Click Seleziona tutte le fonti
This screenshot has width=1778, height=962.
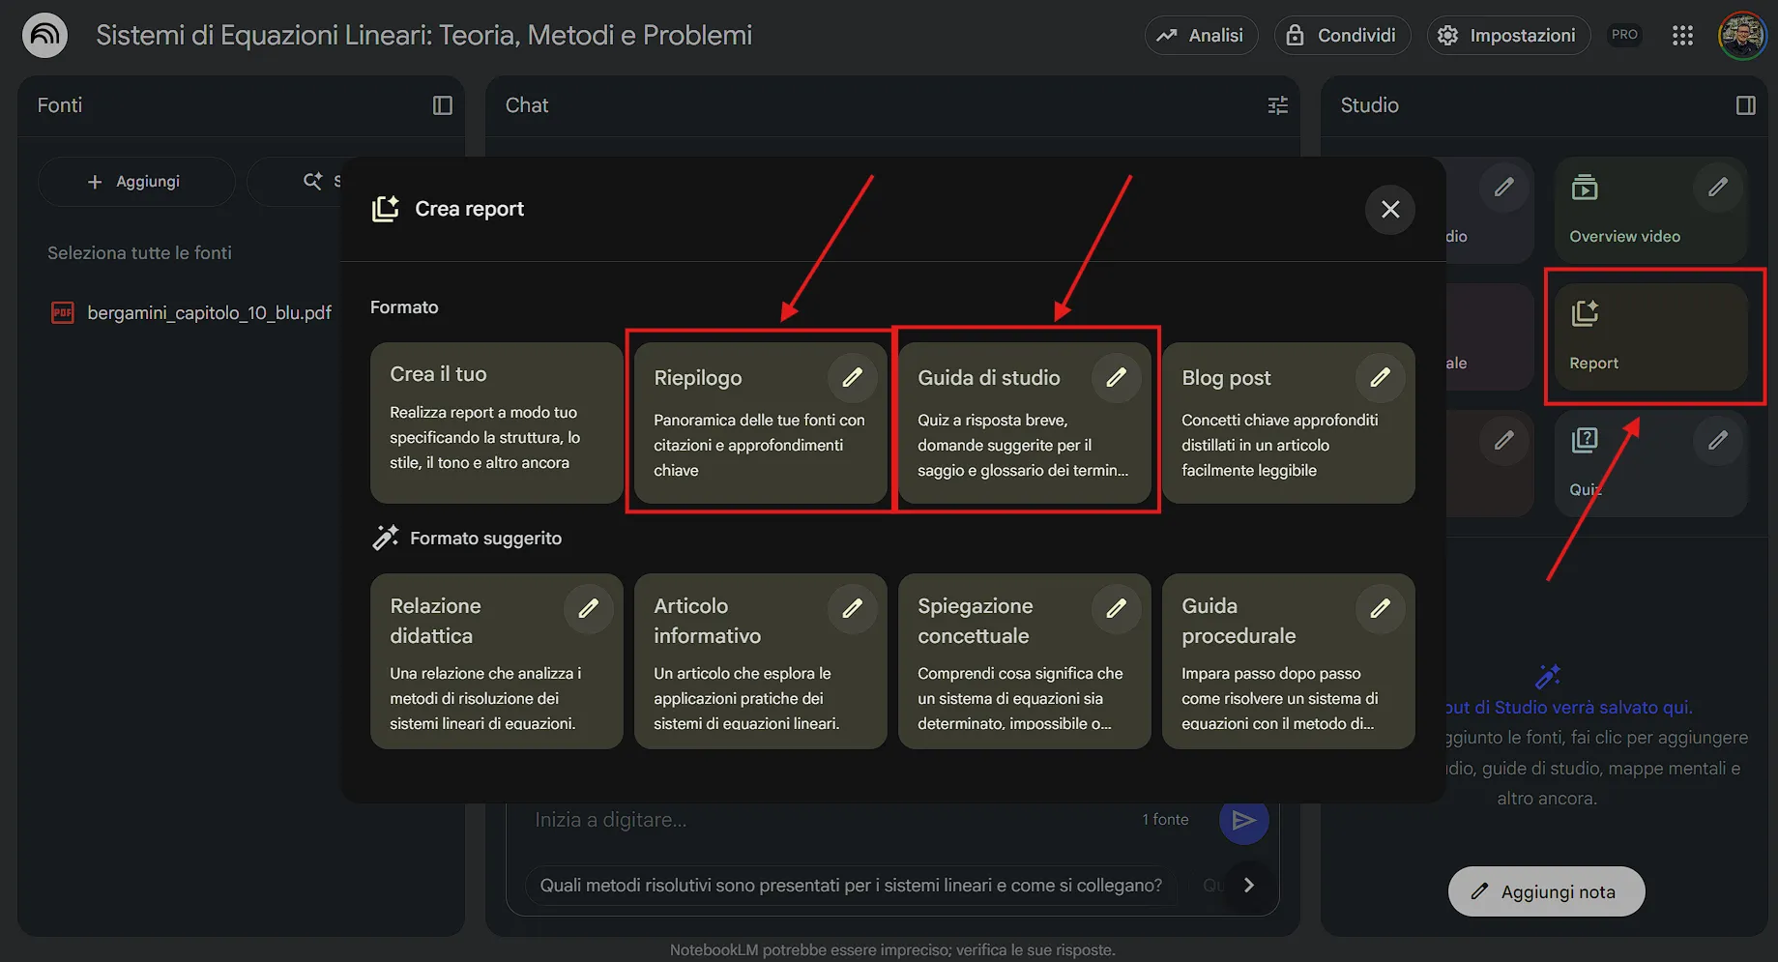139,253
